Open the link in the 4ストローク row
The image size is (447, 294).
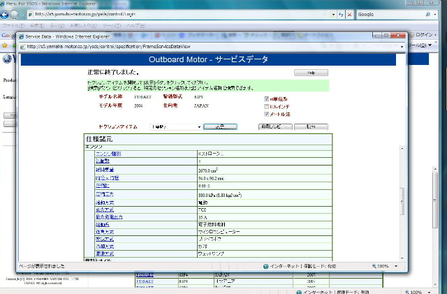108,154
